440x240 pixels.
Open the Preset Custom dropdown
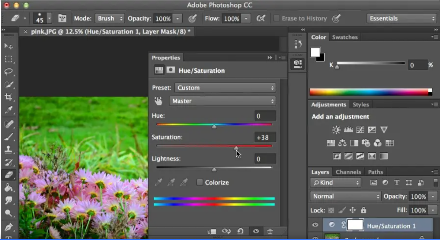pos(225,88)
